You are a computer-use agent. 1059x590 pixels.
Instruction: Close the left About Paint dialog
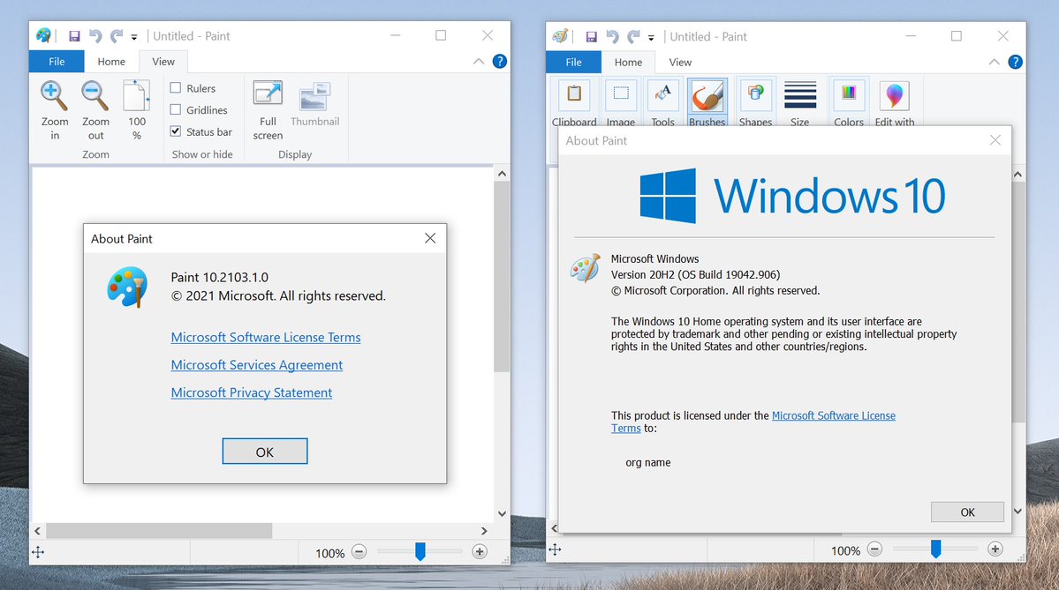tap(430, 238)
